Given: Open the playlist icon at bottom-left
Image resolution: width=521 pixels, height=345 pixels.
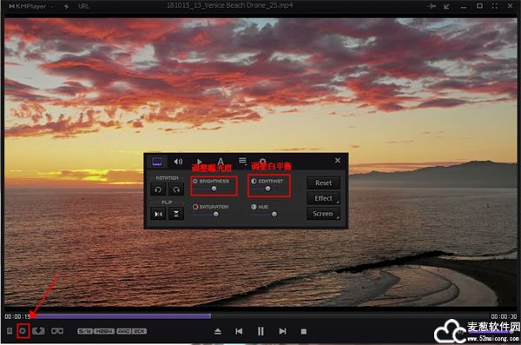Looking at the screenshot, I should pyautogui.click(x=10, y=331).
